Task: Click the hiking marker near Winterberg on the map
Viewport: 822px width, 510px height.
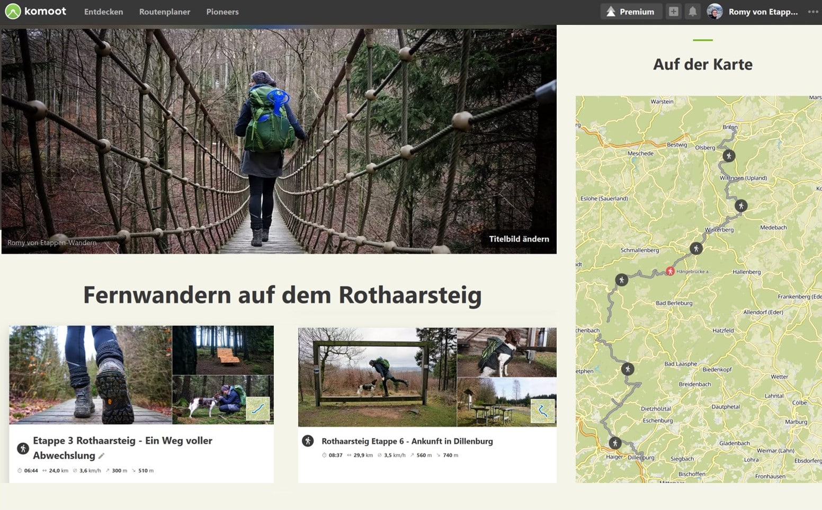Action: [x=696, y=248]
